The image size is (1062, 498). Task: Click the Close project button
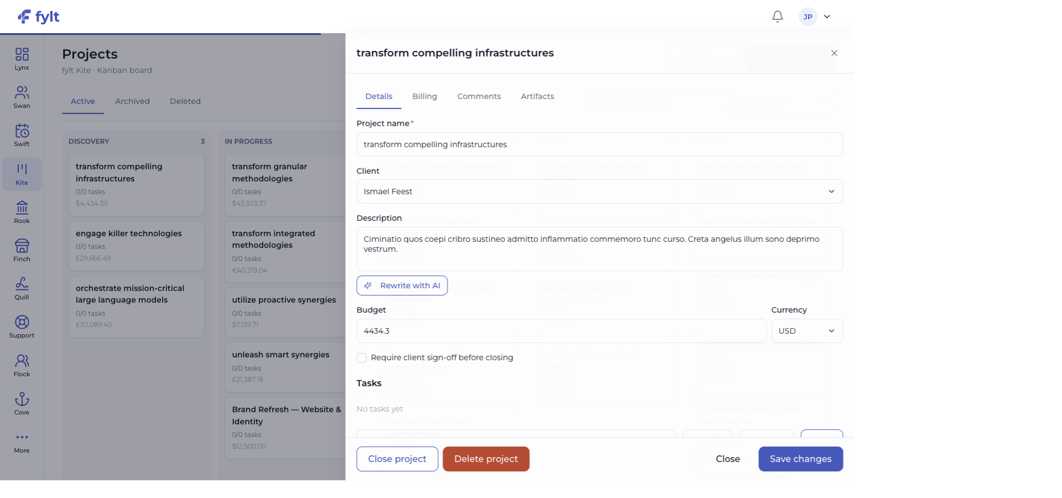coord(397,459)
